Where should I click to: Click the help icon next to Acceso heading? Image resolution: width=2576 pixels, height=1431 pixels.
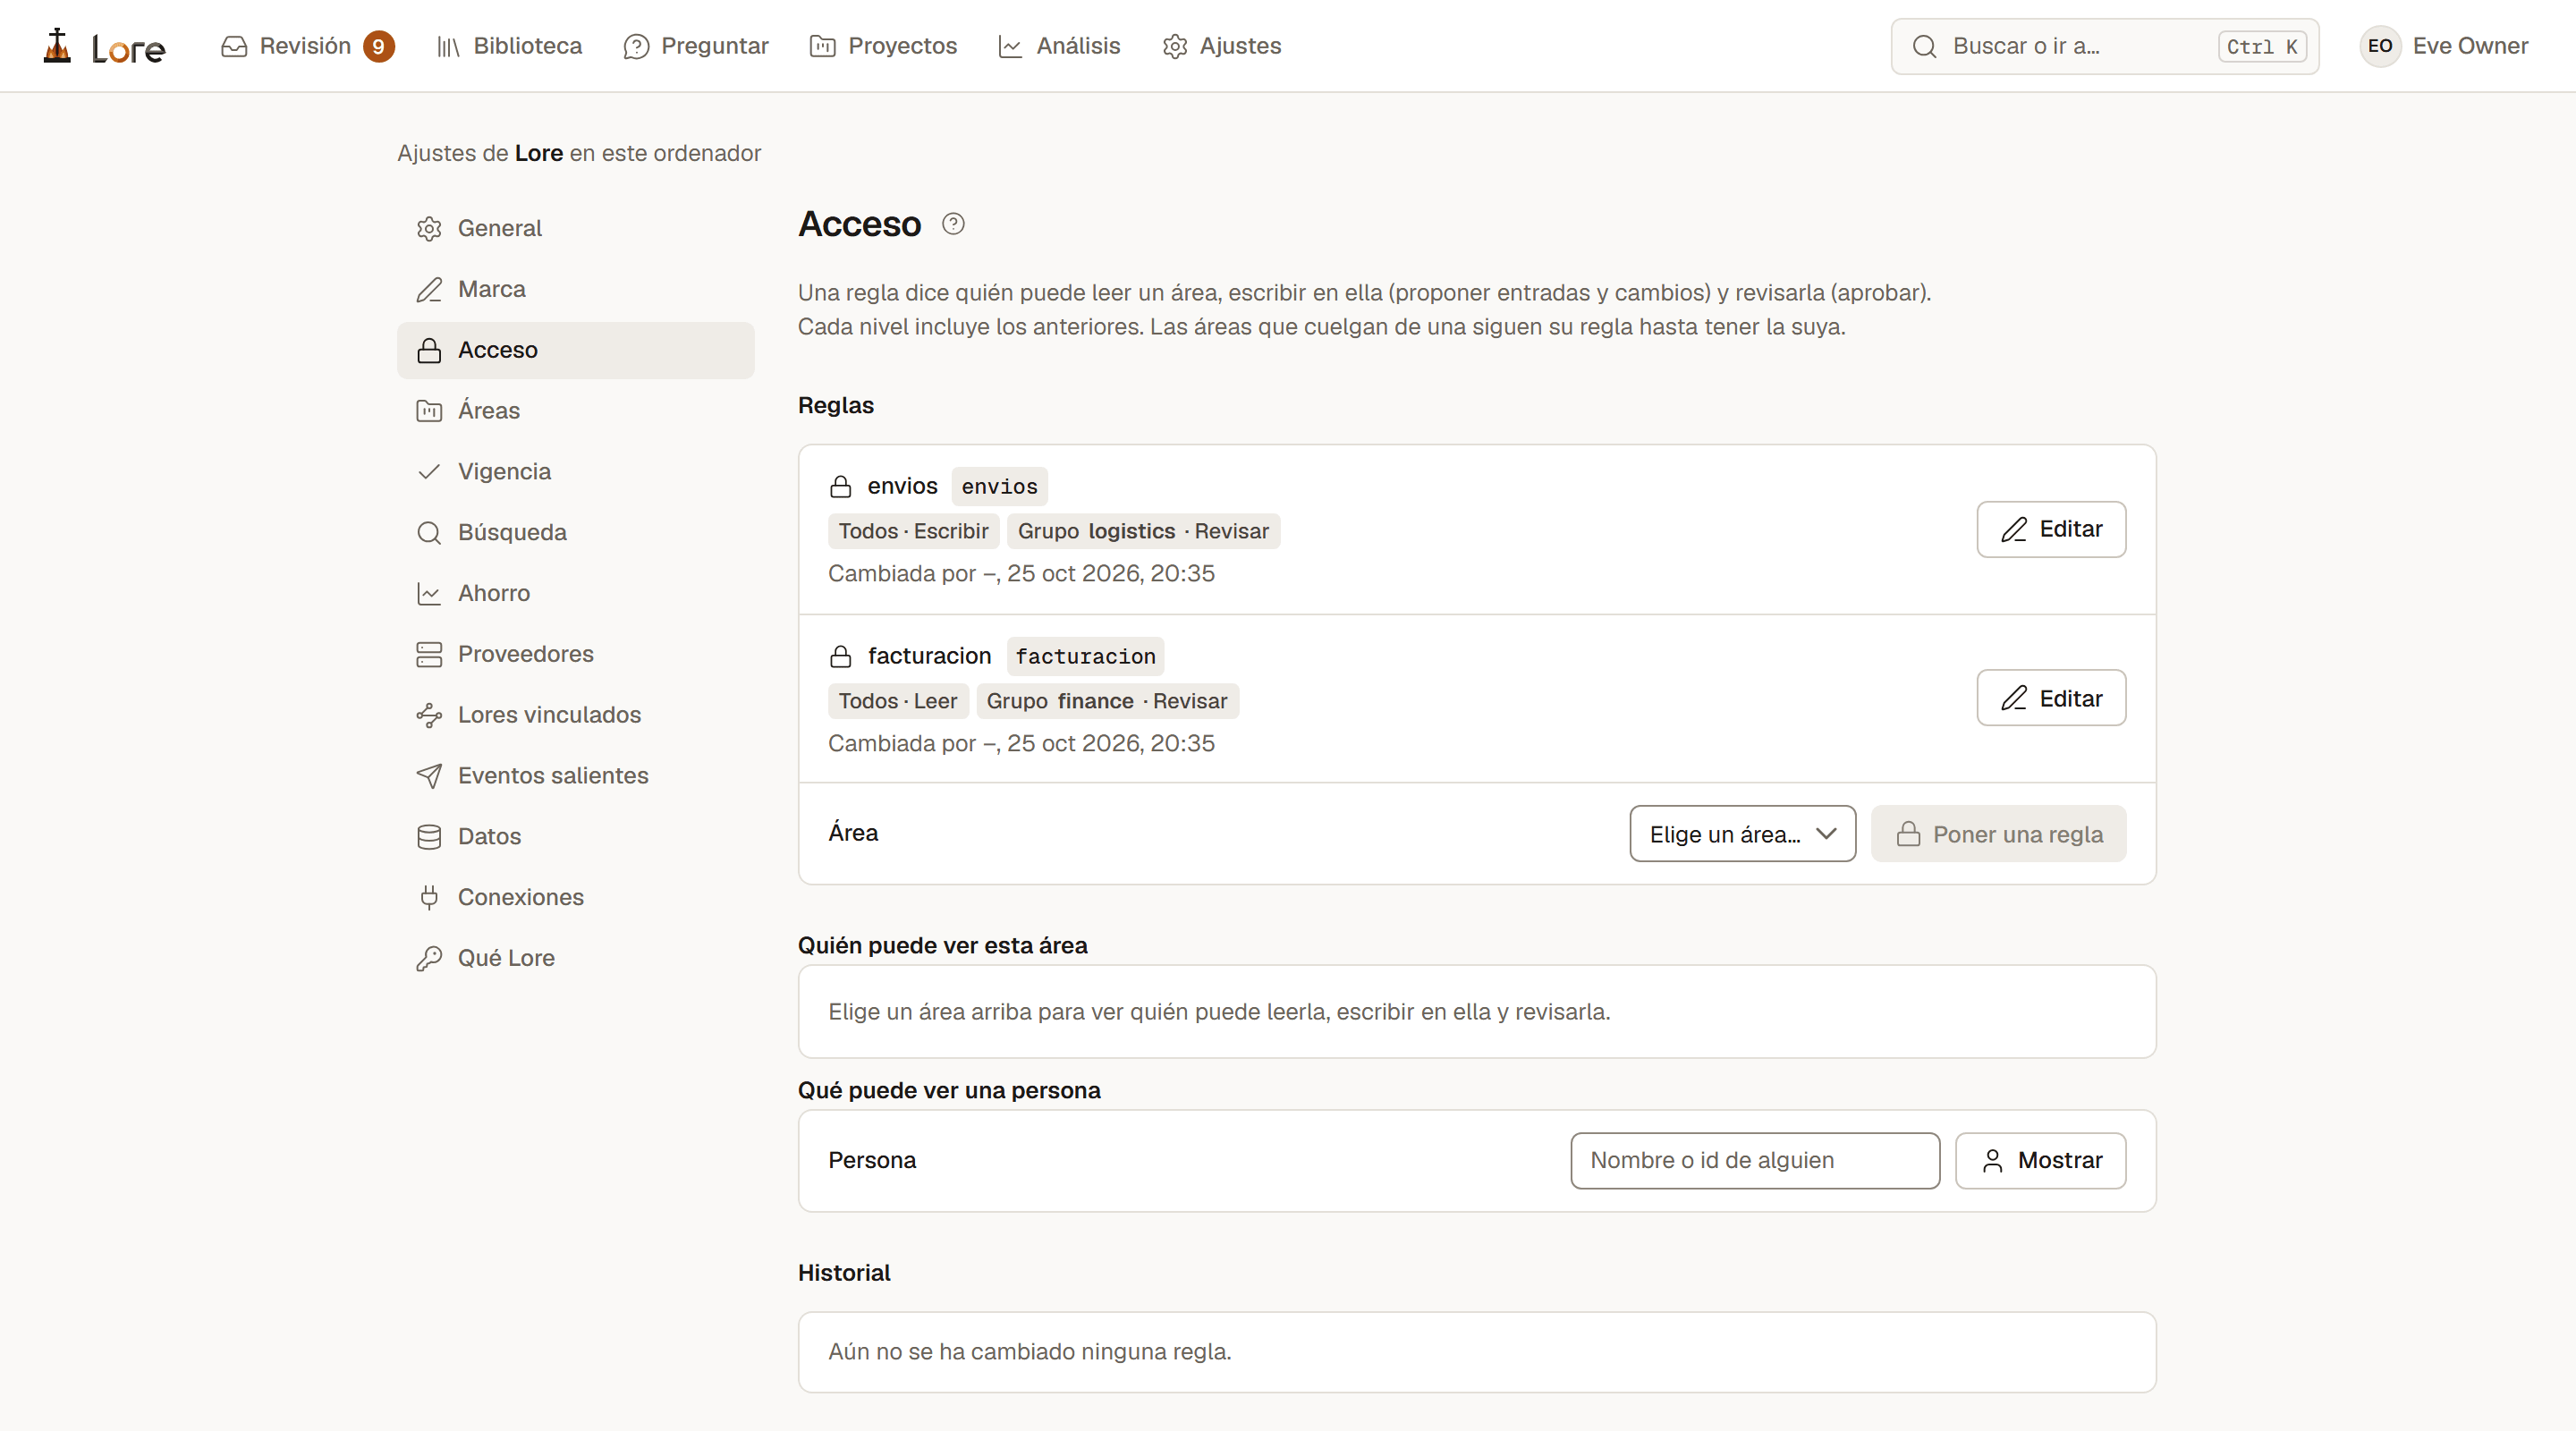953,224
